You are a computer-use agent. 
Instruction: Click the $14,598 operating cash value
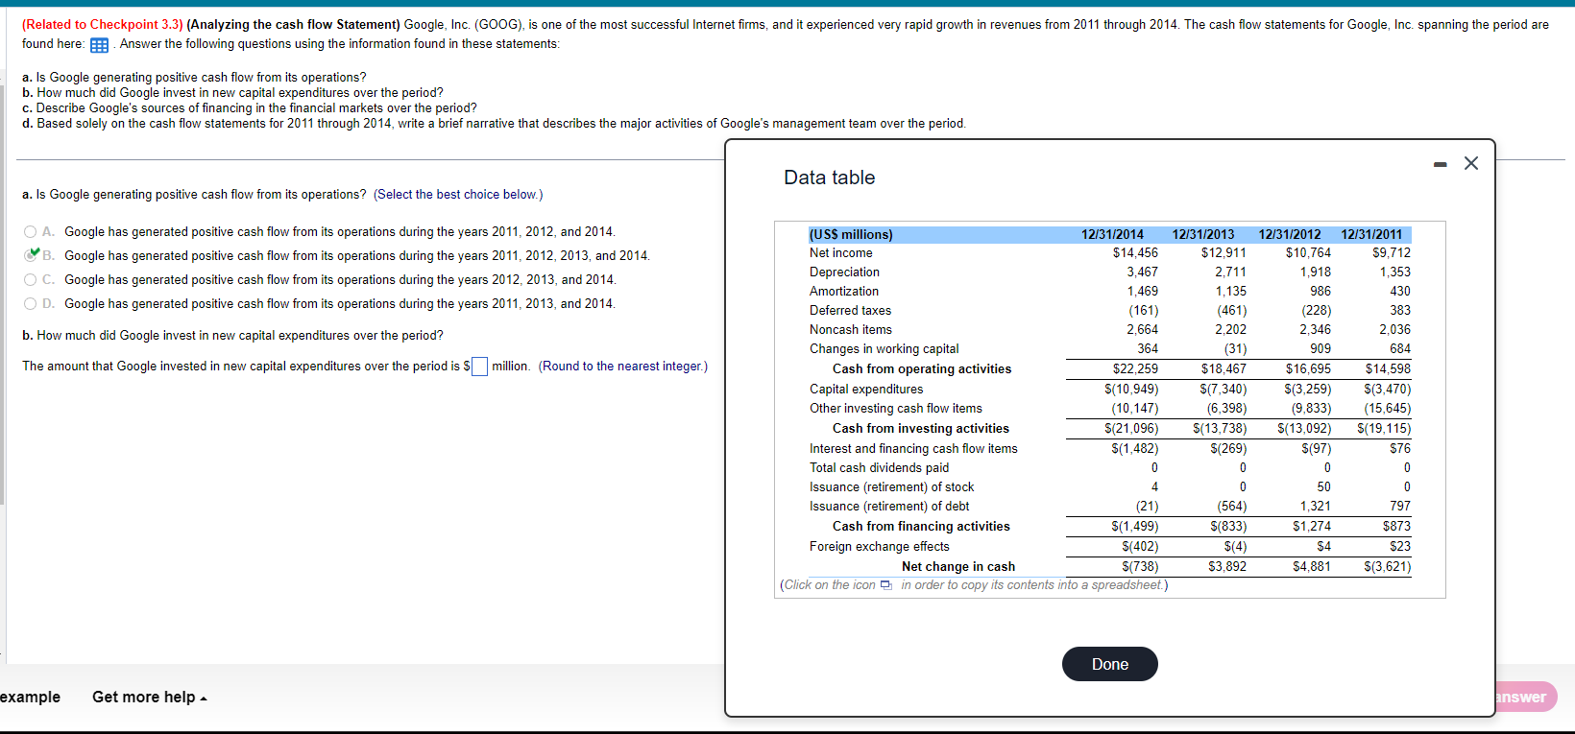pos(1388,369)
